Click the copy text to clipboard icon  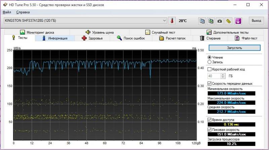point(202,21)
